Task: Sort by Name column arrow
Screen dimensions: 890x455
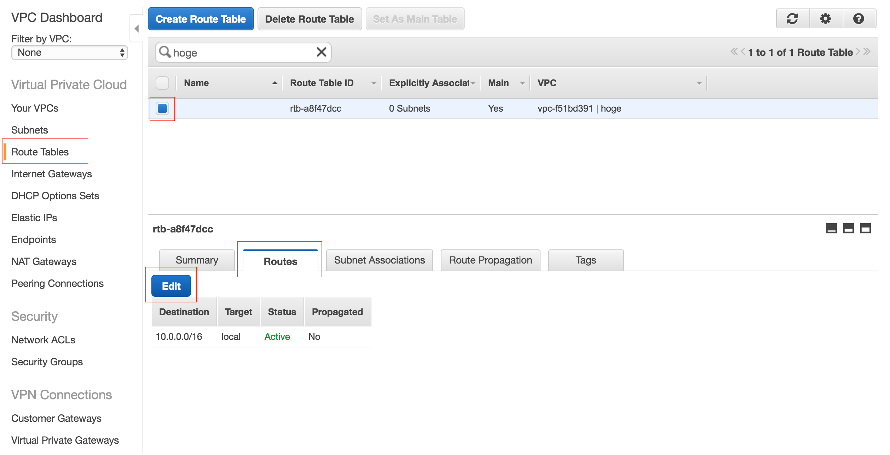Action: (274, 83)
